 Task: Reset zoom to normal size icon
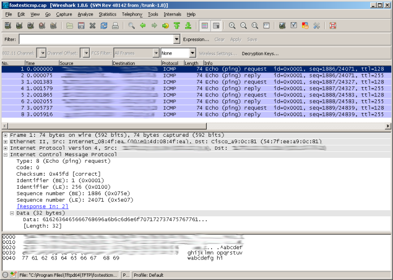tap(255, 25)
